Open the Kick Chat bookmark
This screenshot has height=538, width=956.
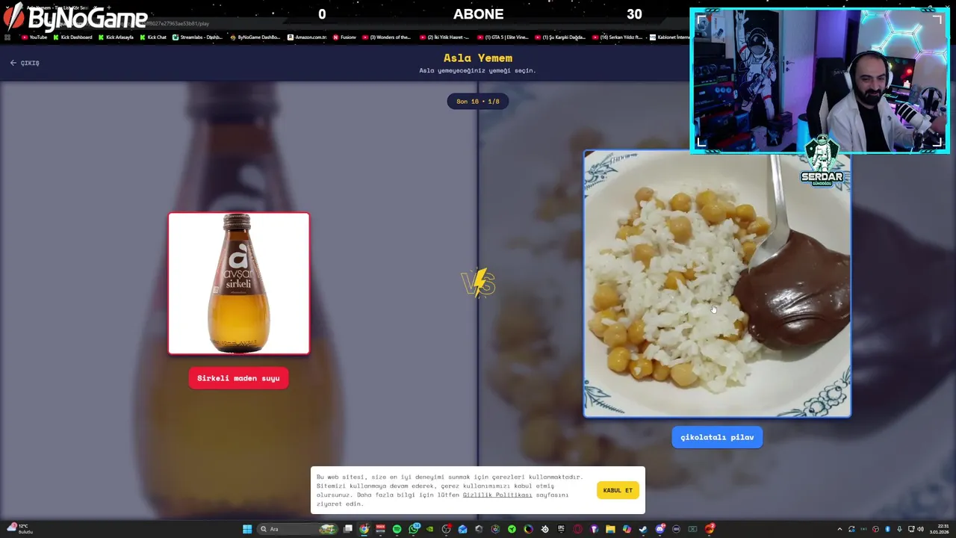153,37
